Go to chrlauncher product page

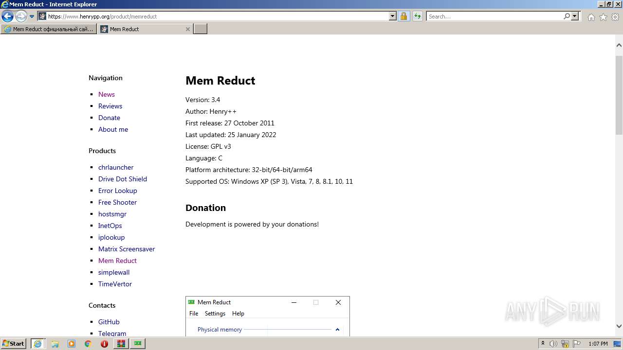116,167
